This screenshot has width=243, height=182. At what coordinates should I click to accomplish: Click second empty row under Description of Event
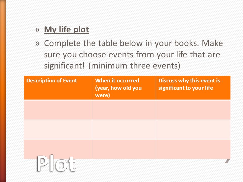click(x=58, y=129)
